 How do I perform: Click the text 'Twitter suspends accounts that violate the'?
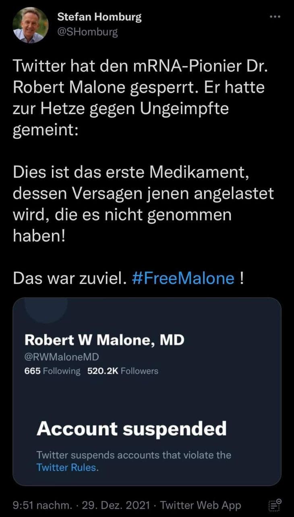click(x=134, y=455)
